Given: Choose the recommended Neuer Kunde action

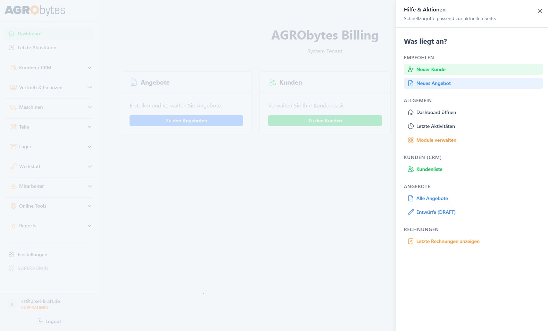Looking at the screenshot, I should 473,69.
